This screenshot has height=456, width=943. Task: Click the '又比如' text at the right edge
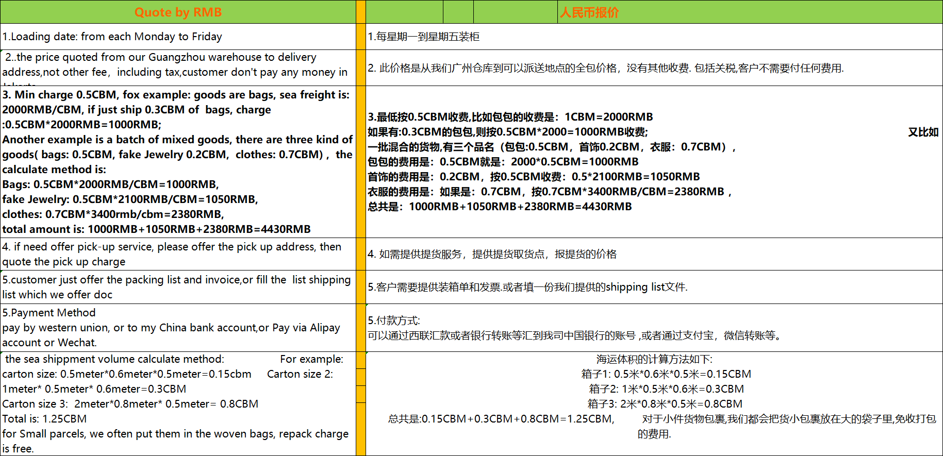point(923,132)
